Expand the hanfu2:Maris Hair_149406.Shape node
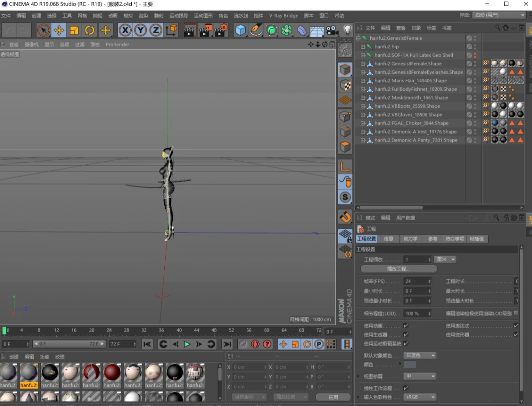 tap(363, 81)
